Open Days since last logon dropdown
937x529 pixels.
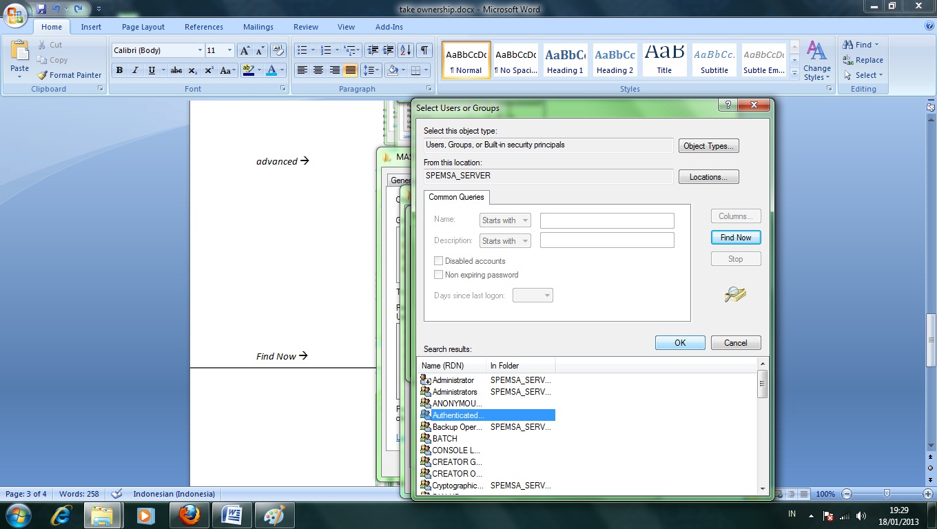coord(533,295)
